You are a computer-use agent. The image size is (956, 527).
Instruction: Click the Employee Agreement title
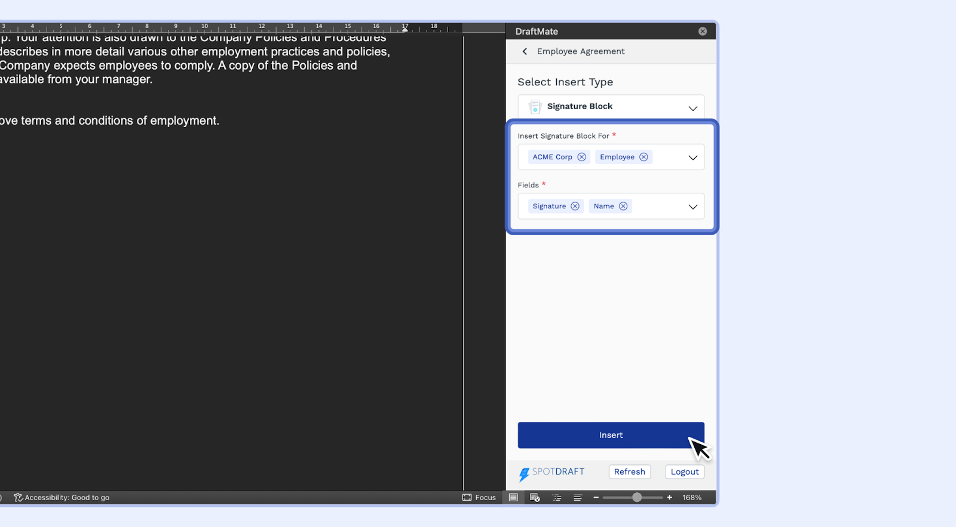(581, 51)
